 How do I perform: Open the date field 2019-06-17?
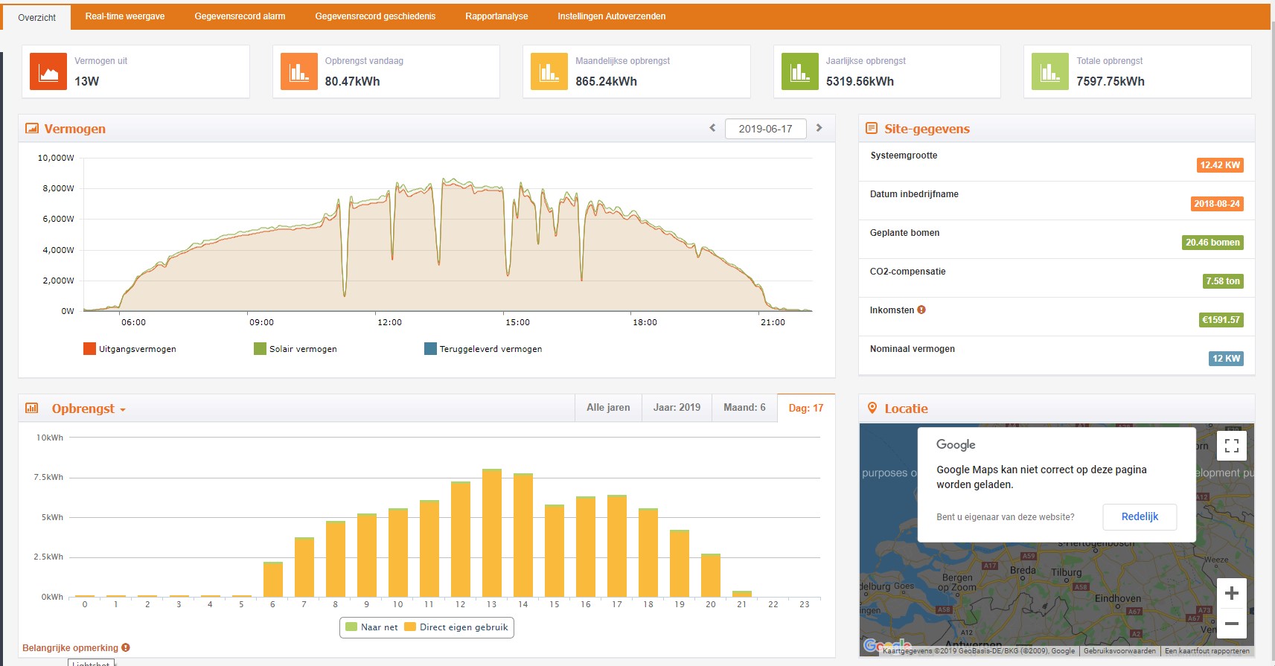point(765,129)
